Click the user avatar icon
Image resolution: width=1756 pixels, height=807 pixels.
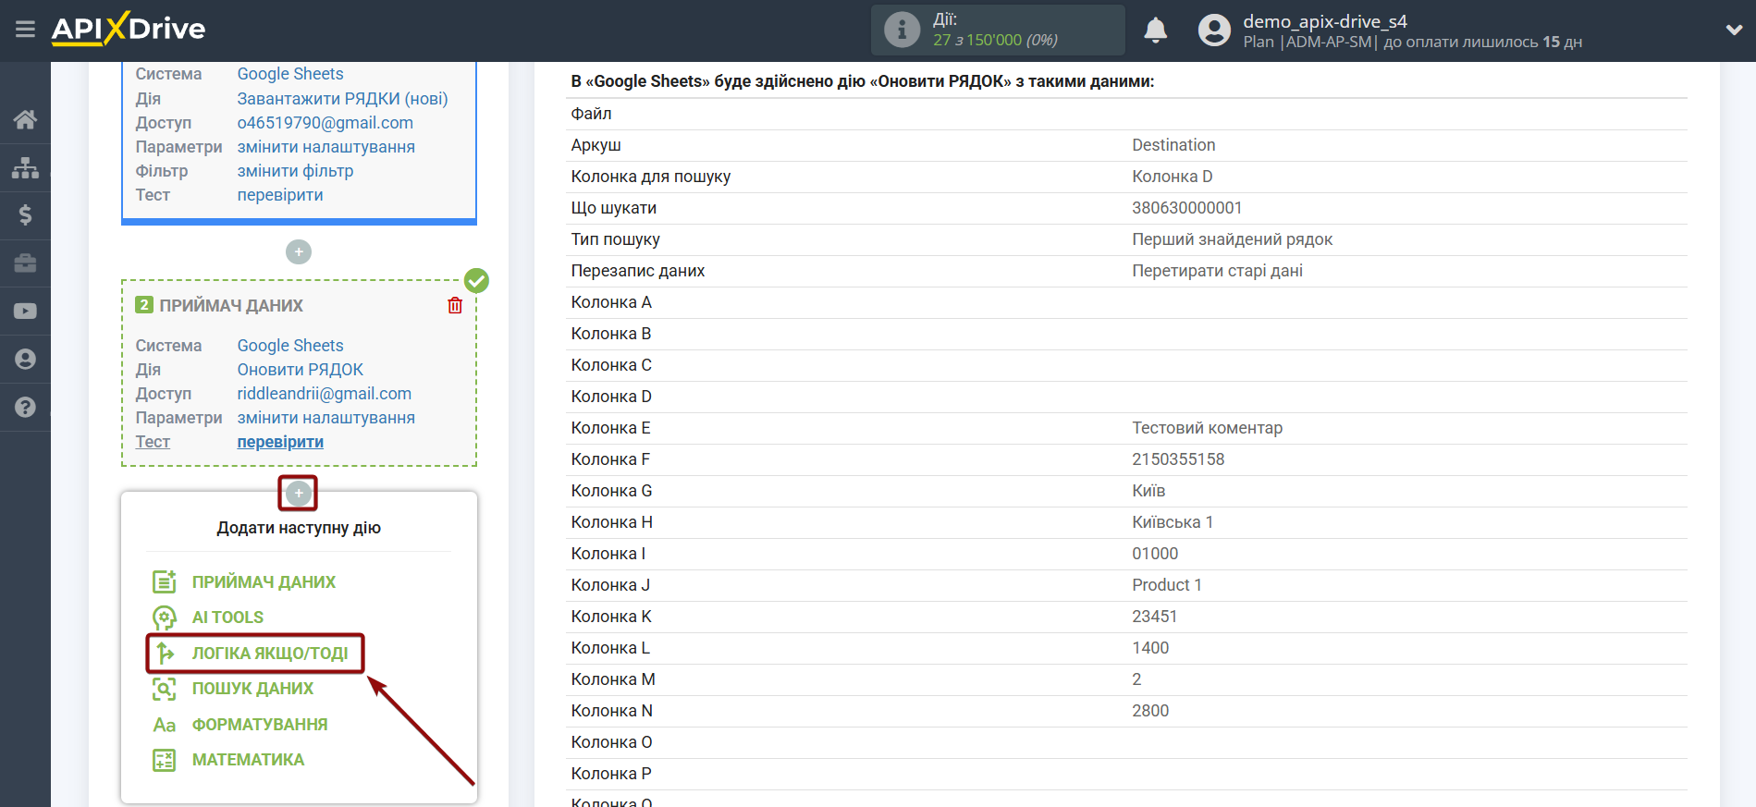1214,31
